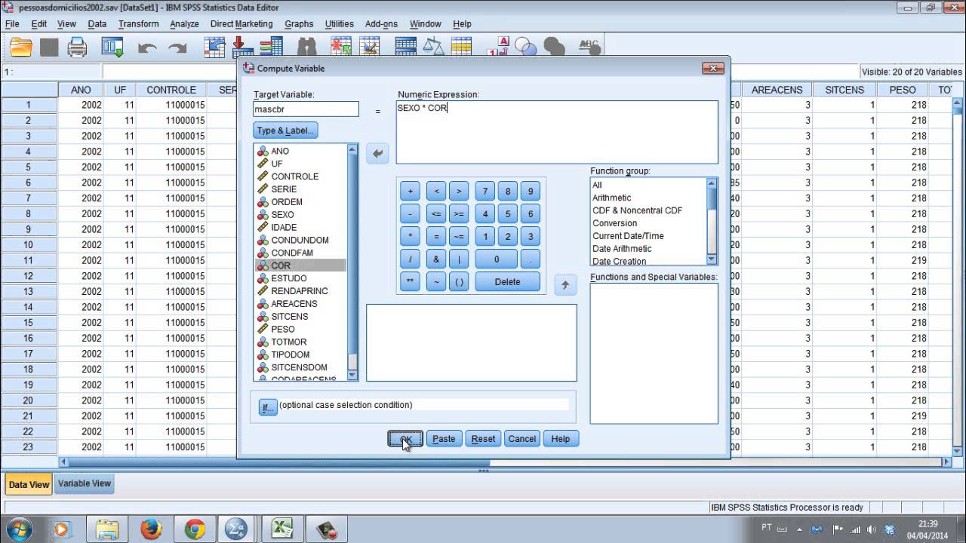Open the Recall recently used dialogs icon
Screen dimensions: 966x543
(x=112, y=48)
